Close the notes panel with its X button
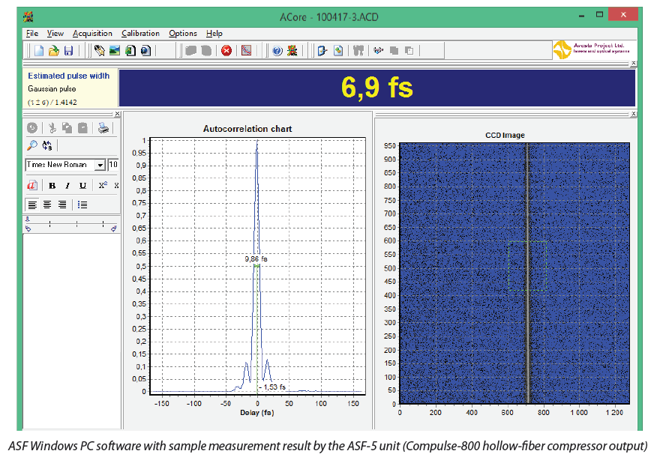The width and height of the screenshot is (654, 463). [116, 114]
